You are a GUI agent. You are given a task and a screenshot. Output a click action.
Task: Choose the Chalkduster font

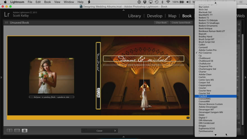click(216, 64)
